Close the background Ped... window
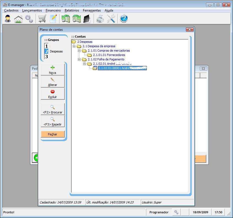 coord(203,68)
